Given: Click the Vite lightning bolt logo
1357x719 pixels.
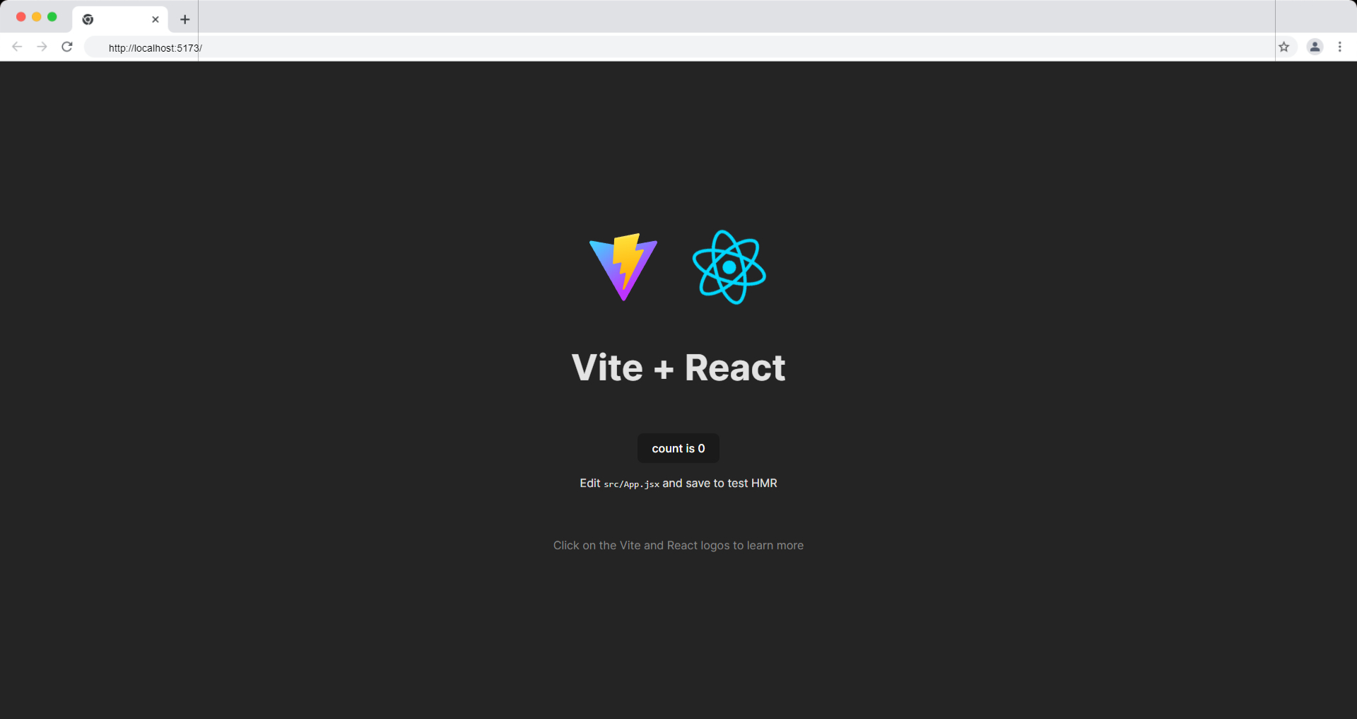Looking at the screenshot, I should tap(623, 267).
